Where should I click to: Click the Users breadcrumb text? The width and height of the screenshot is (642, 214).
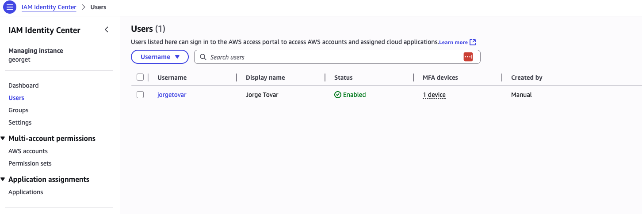tap(99, 7)
